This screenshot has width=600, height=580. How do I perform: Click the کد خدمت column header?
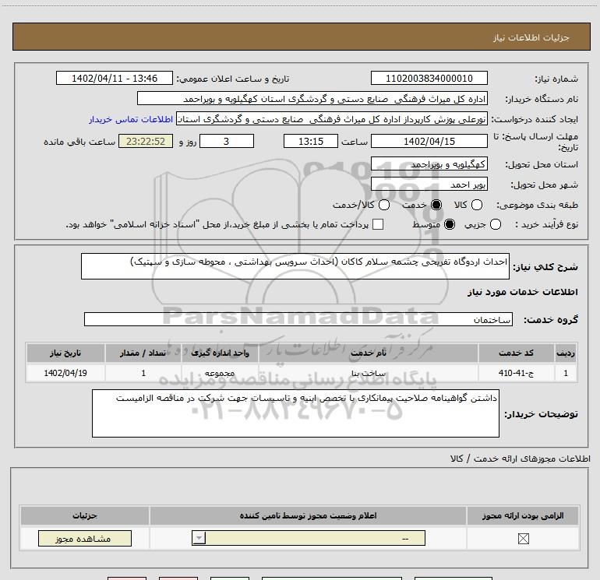pyautogui.click(x=516, y=353)
